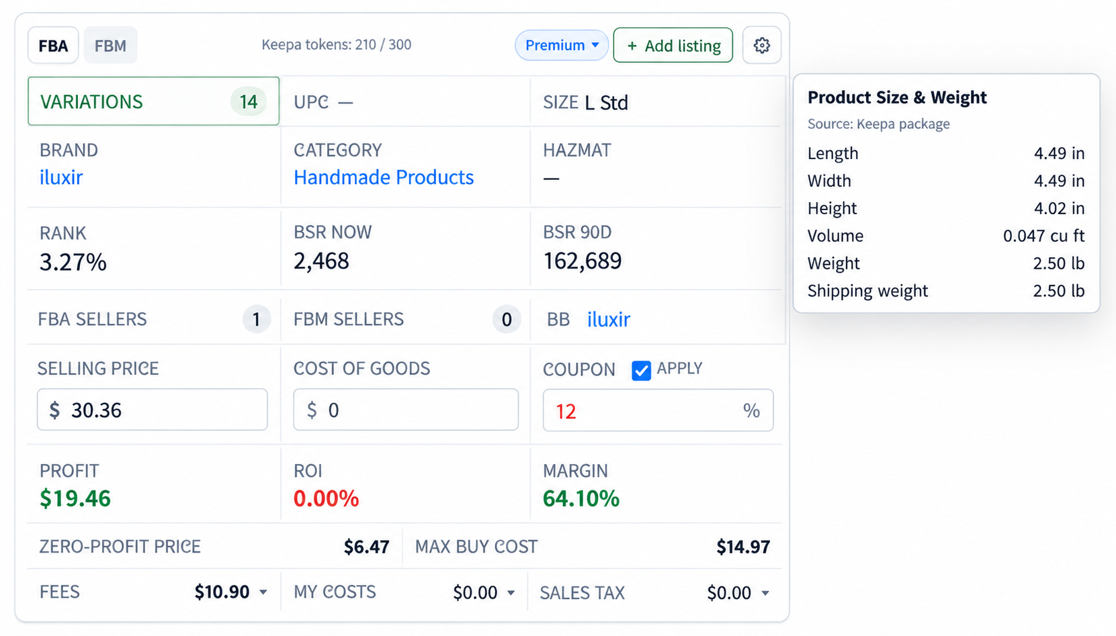
Task: Switch to the FBA tab
Action: [53, 45]
